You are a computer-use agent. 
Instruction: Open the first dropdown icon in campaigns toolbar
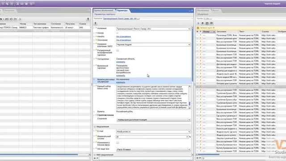pyautogui.click(x=2, y=19)
